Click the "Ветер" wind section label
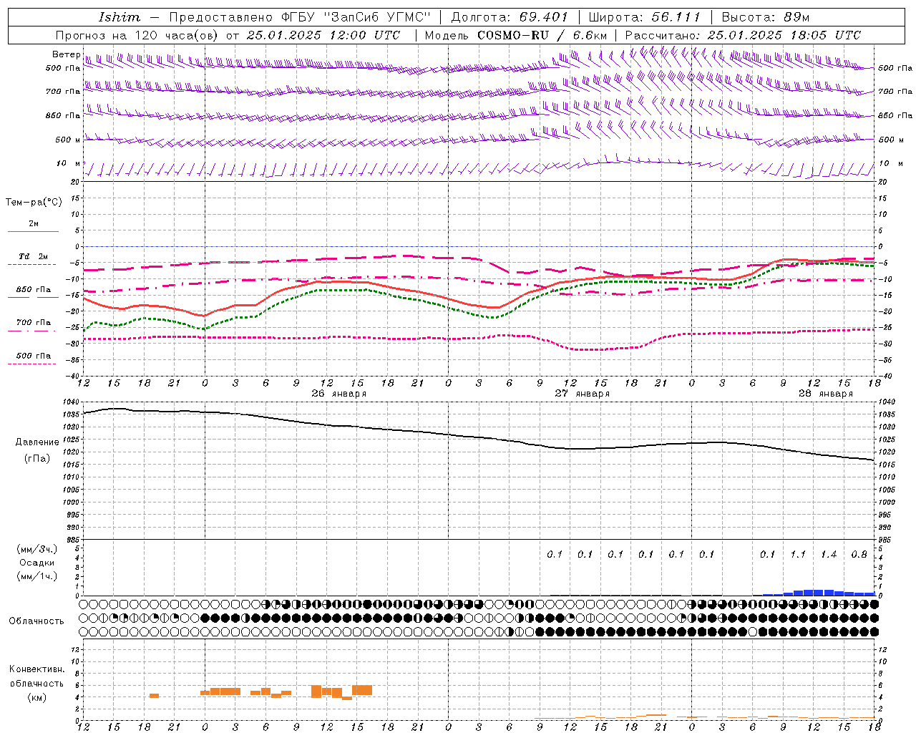 (66, 54)
